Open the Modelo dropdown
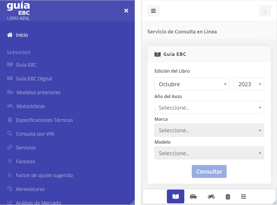 (x=209, y=153)
